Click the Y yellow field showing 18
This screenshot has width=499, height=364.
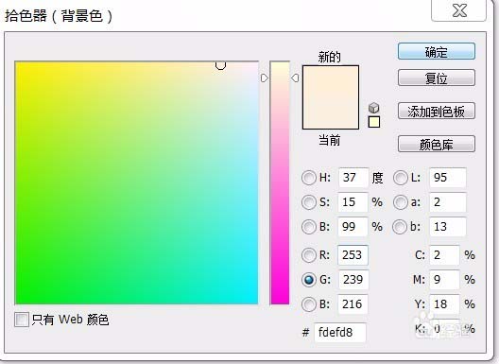click(445, 304)
